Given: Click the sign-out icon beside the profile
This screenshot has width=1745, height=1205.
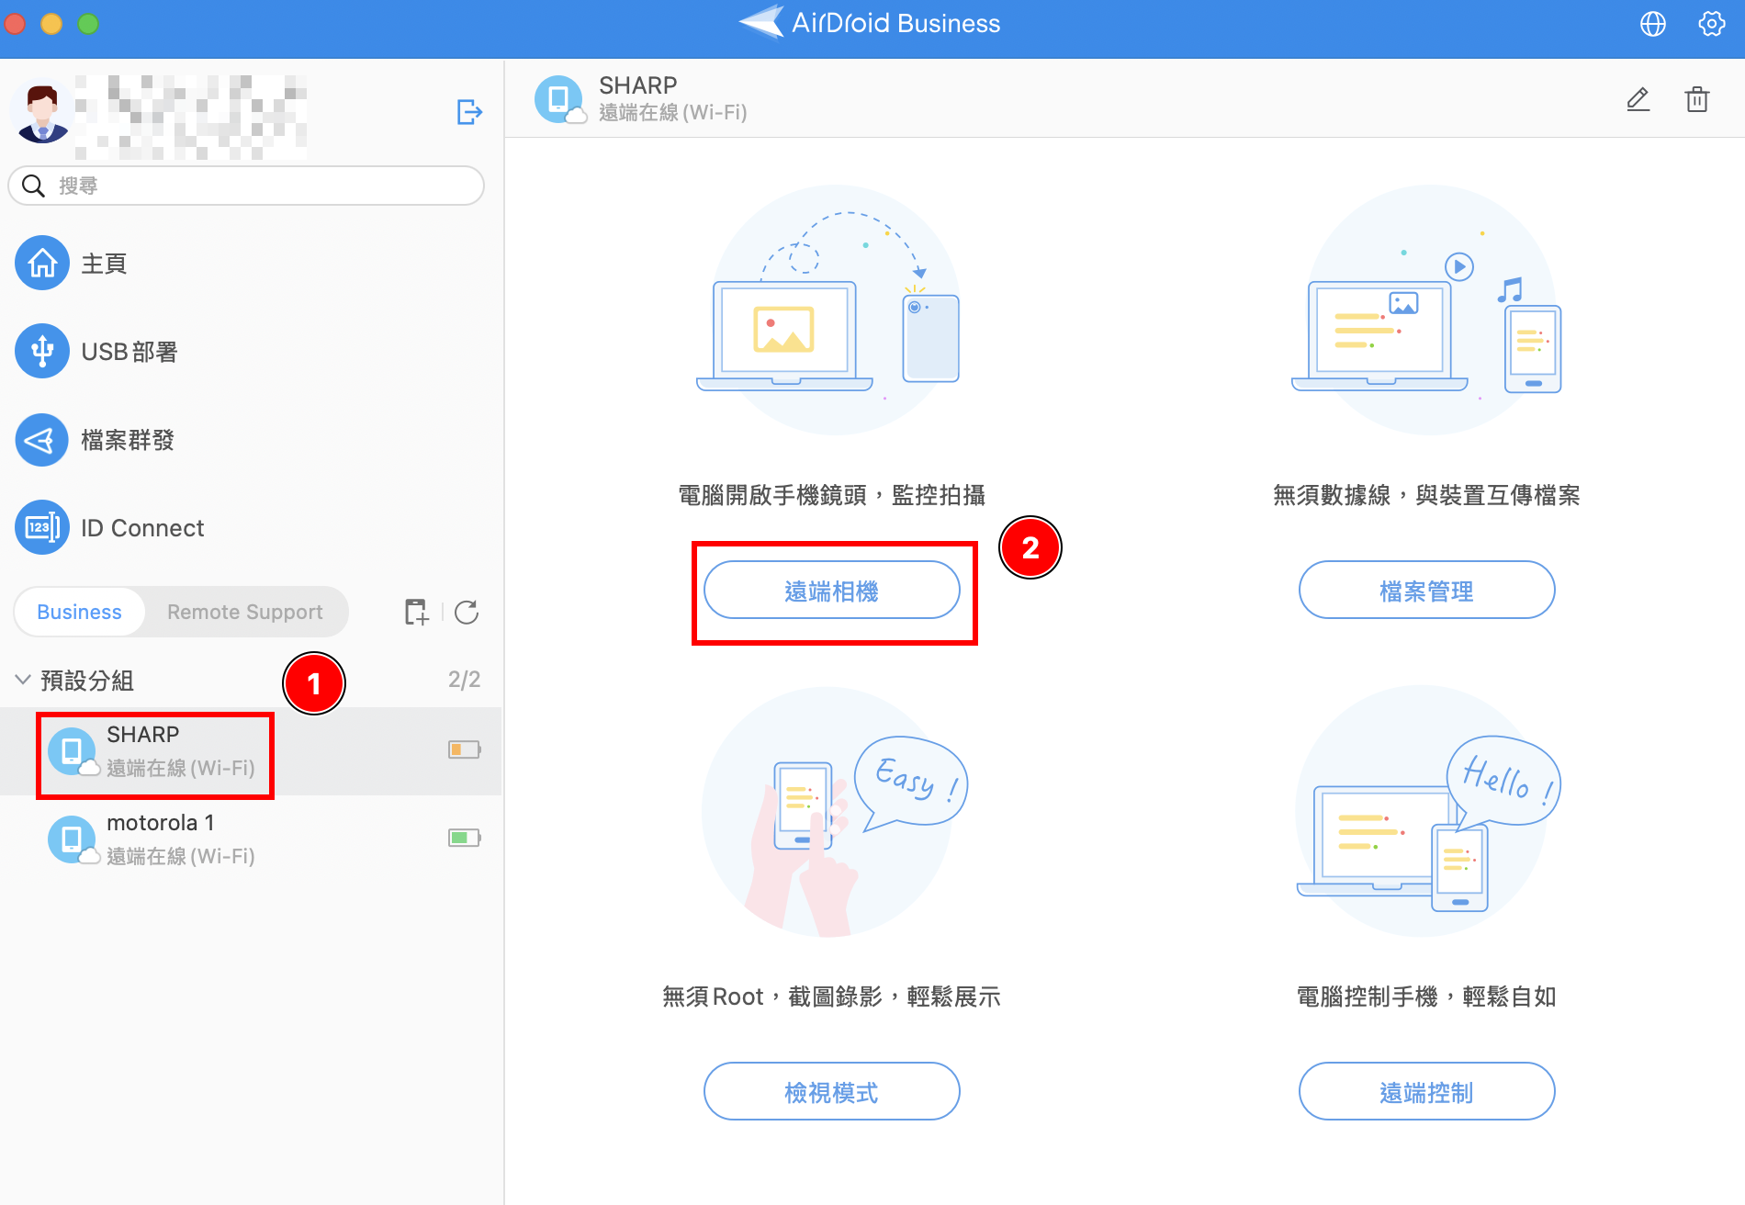Looking at the screenshot, I should point(469,112).
